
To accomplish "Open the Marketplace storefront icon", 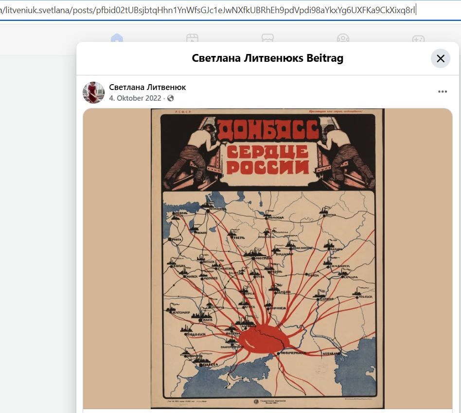I will pyautogui.click(x=267, y=37).
